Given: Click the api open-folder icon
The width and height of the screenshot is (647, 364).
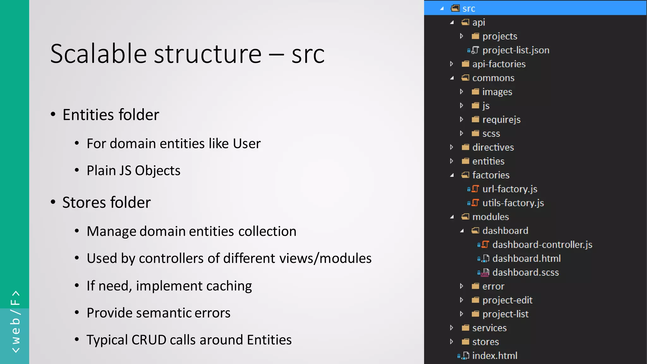Looking at the screenshot, I should pyautogui.click(x=465, y=22).
